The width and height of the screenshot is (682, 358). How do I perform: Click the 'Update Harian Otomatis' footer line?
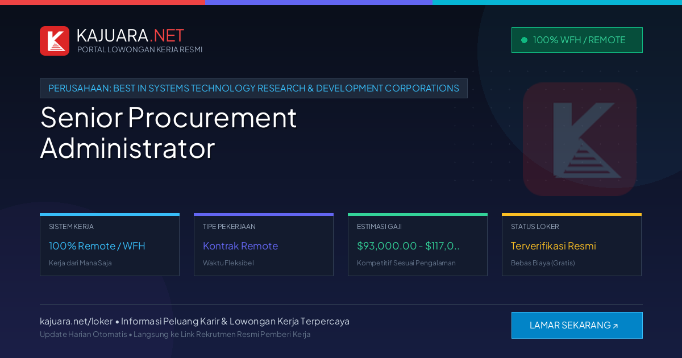coord(175,334)
